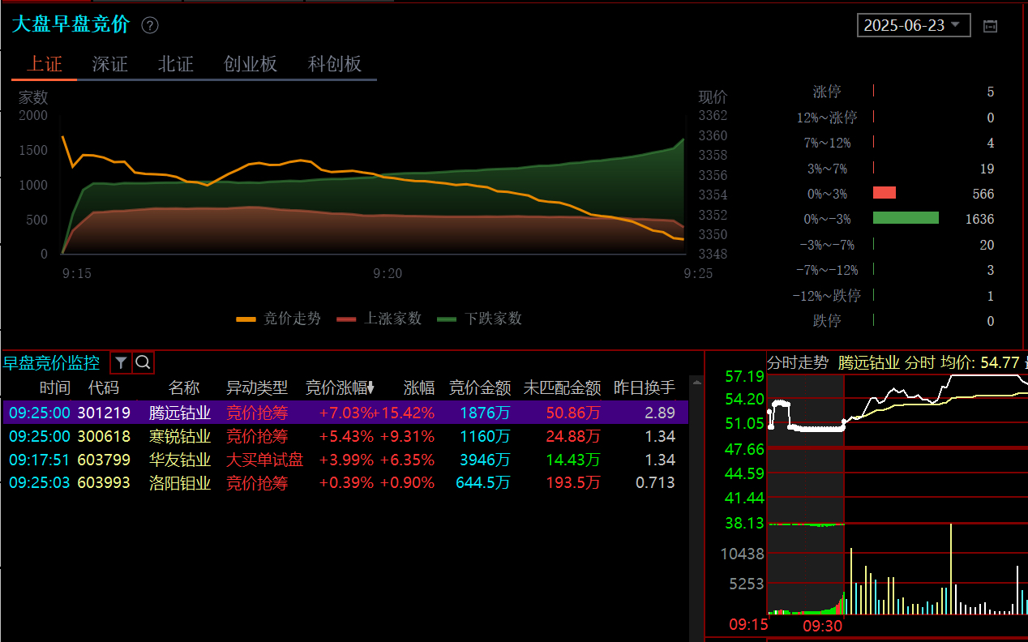The image size is (1028, 642).
Task: Click stock code 300618
Action: click(104, 436)
